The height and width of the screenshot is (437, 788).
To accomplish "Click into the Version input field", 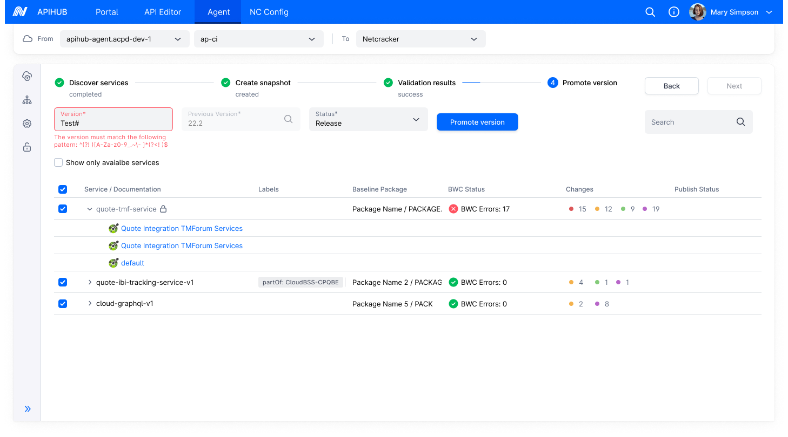I will point(113,119).
